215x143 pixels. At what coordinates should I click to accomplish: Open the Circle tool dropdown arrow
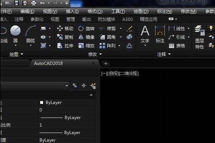point(15,45)
